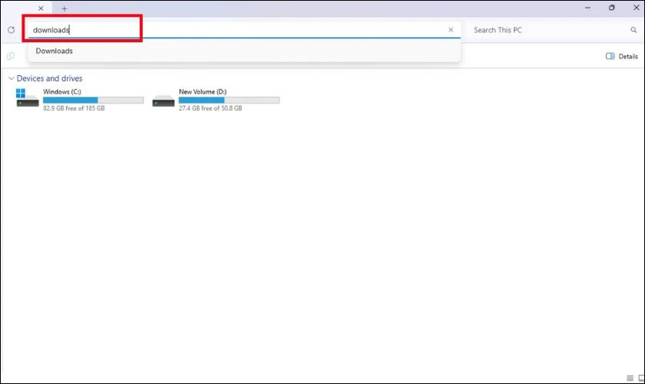Click the Windows (C:) storage usage bar
Screen dimensions: 645x384
pos(94,100)
